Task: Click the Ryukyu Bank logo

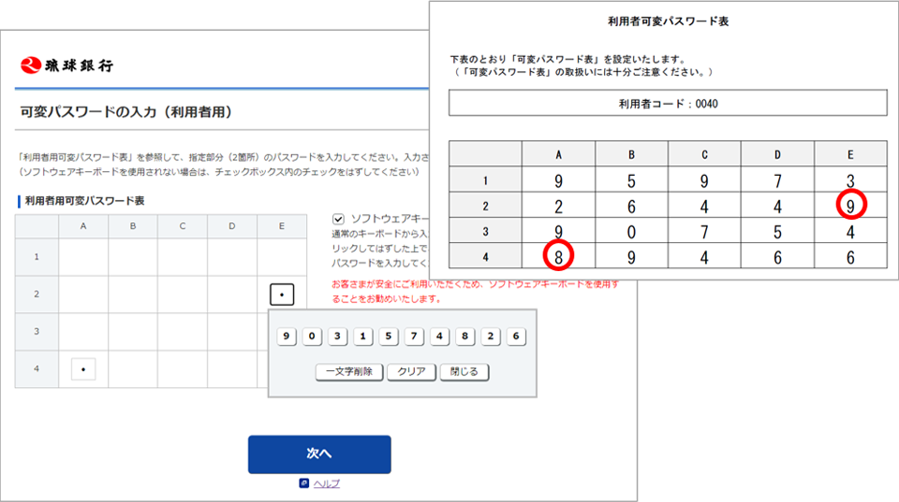Action: tap(68, 65)
